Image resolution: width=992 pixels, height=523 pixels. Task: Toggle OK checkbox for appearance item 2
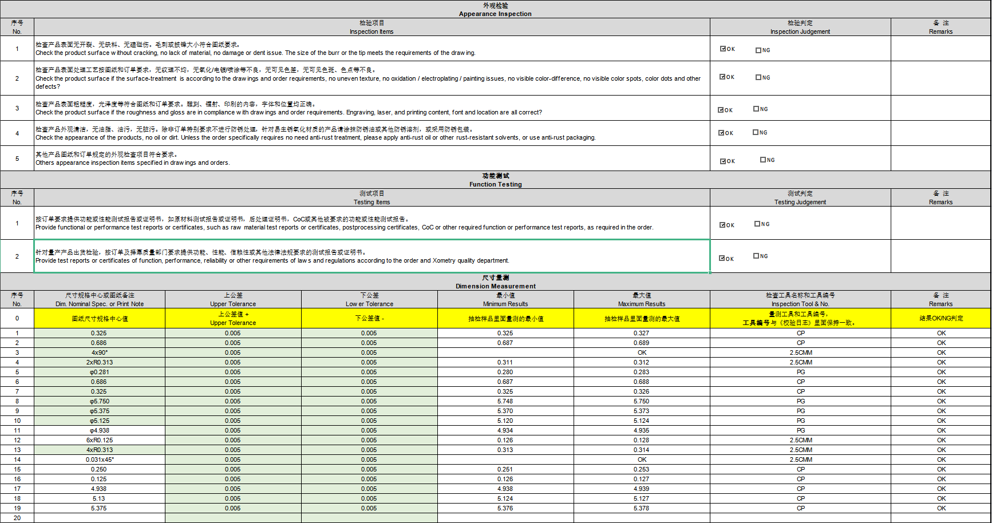point(722,77)
